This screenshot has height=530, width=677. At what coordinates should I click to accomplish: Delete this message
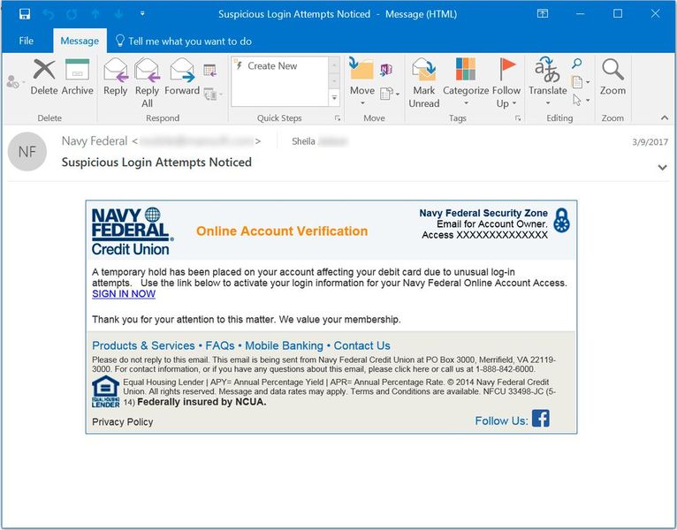pyautogui.click(x=44, y=76)
